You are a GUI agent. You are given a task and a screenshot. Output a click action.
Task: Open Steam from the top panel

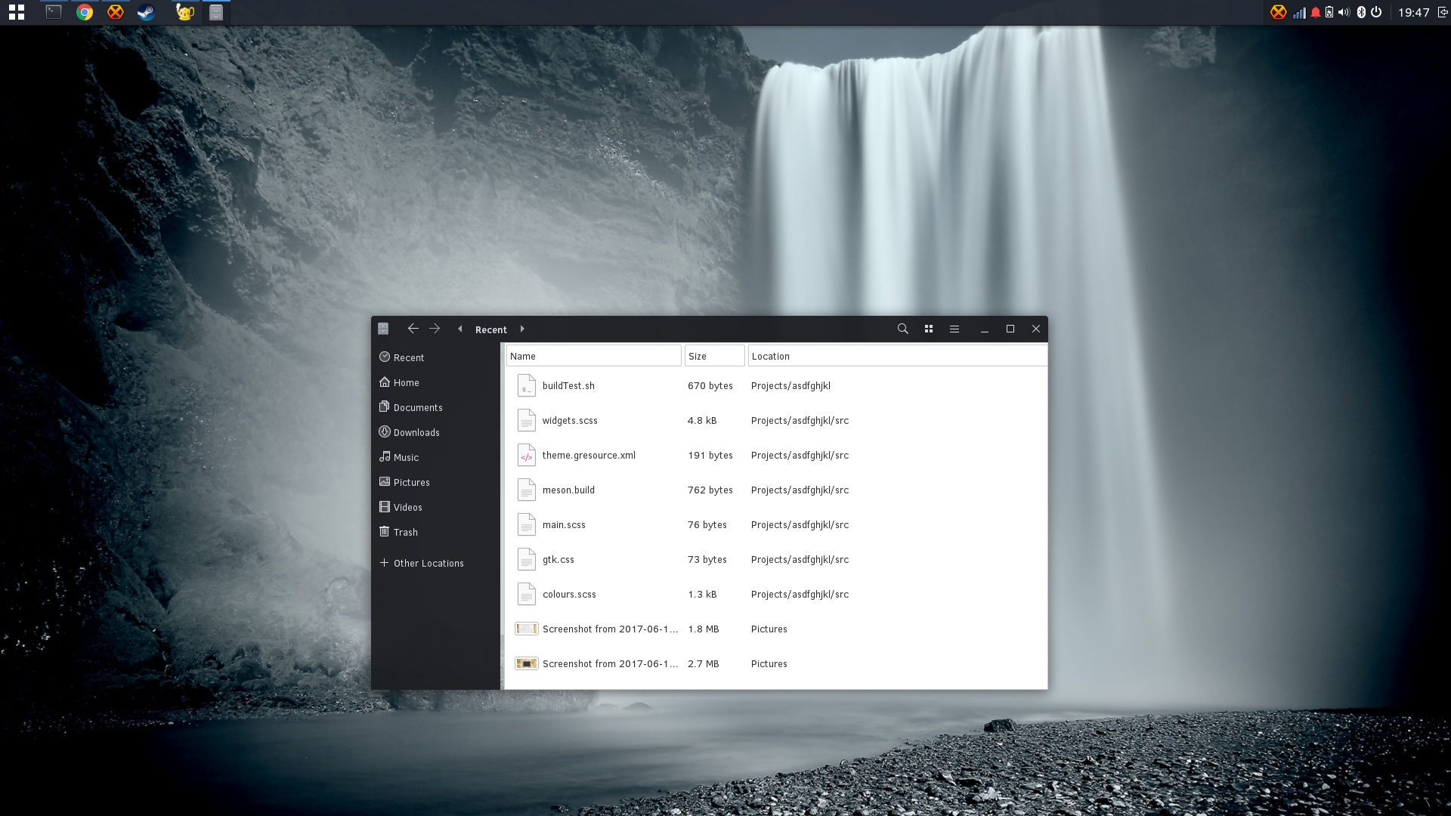146,12
